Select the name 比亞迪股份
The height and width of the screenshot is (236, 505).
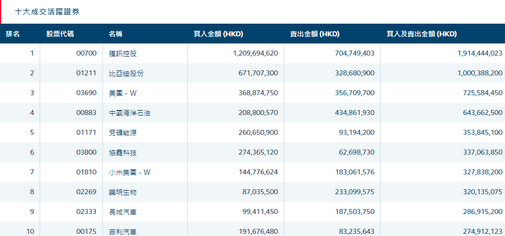[126, 73]
